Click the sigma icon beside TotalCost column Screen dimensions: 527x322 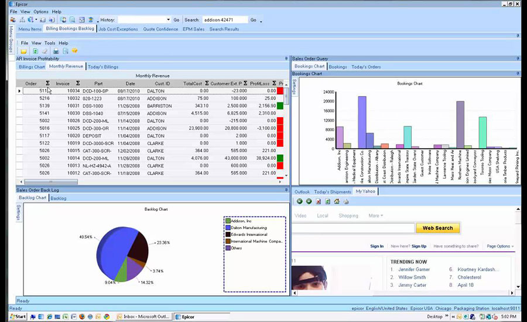tap(207, 83)
